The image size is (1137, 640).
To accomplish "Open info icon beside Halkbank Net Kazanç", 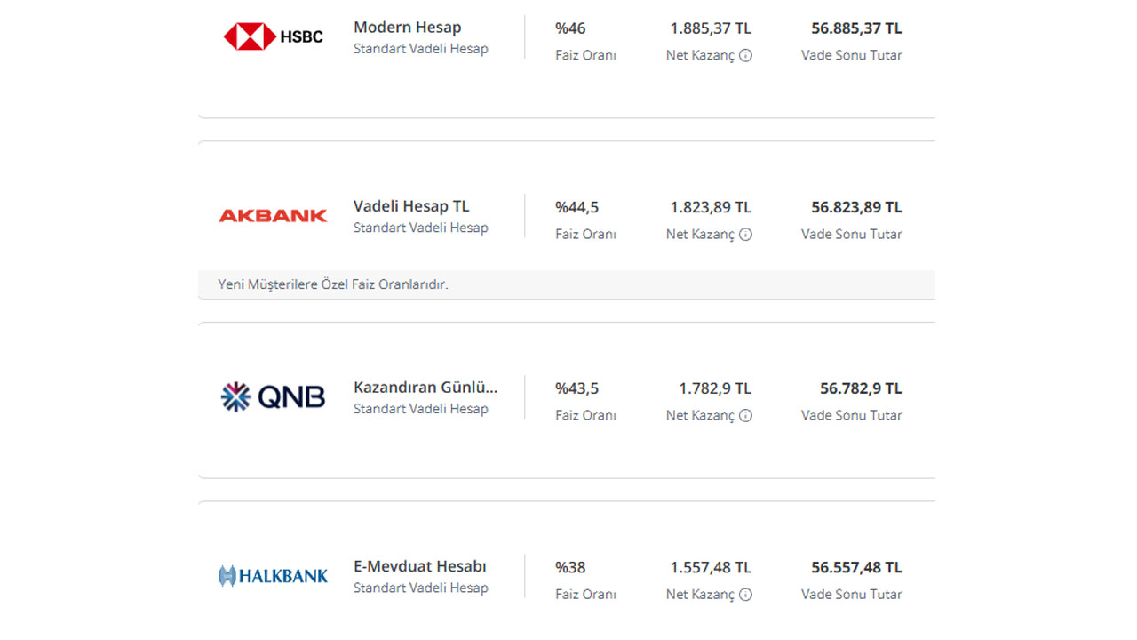I will [x=746, y=595].
